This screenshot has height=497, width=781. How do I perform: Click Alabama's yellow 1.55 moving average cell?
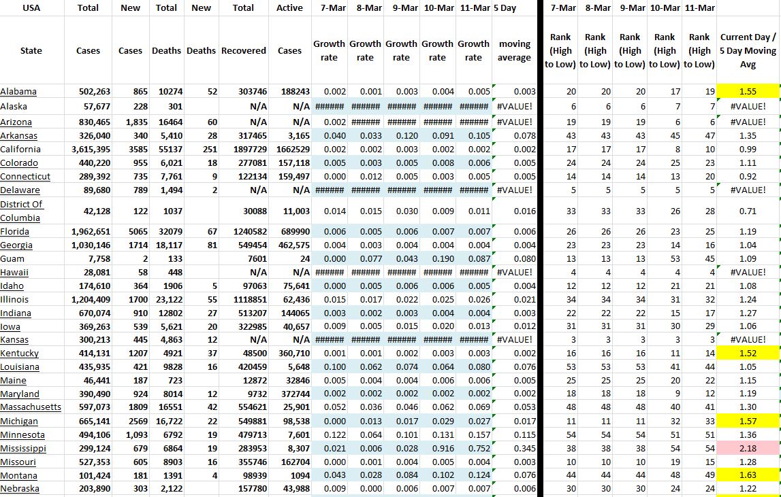coord(746,91)
